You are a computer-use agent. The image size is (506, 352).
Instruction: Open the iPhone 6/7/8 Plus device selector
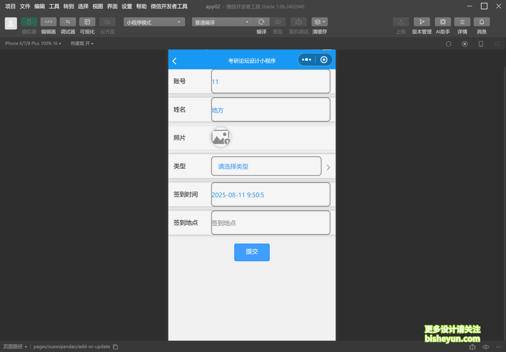(33, 43)
